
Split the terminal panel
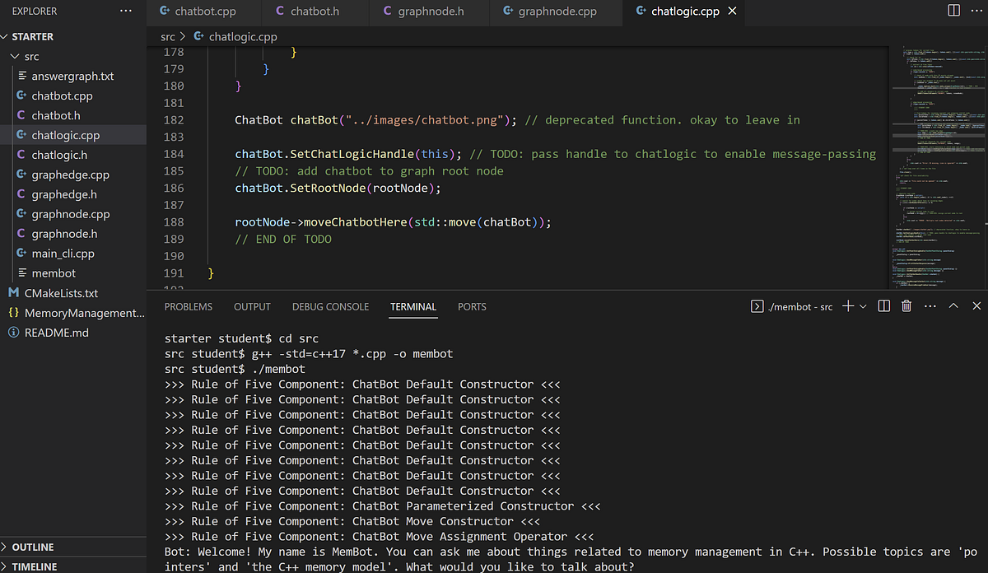[883, 306]
